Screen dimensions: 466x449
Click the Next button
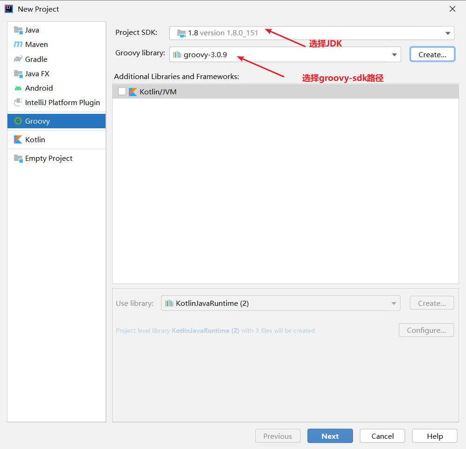click(x=330, y=436)
